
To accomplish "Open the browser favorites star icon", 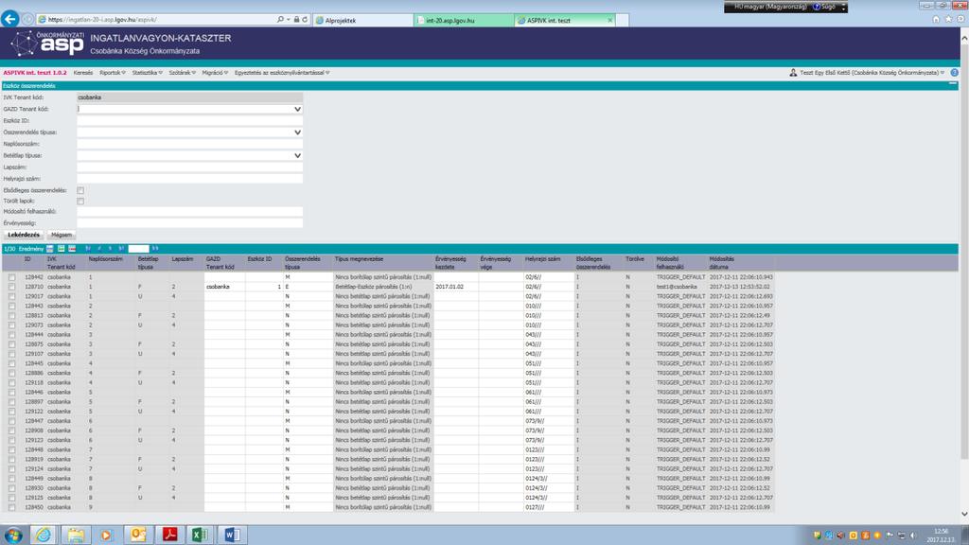I will coord(948,19).
